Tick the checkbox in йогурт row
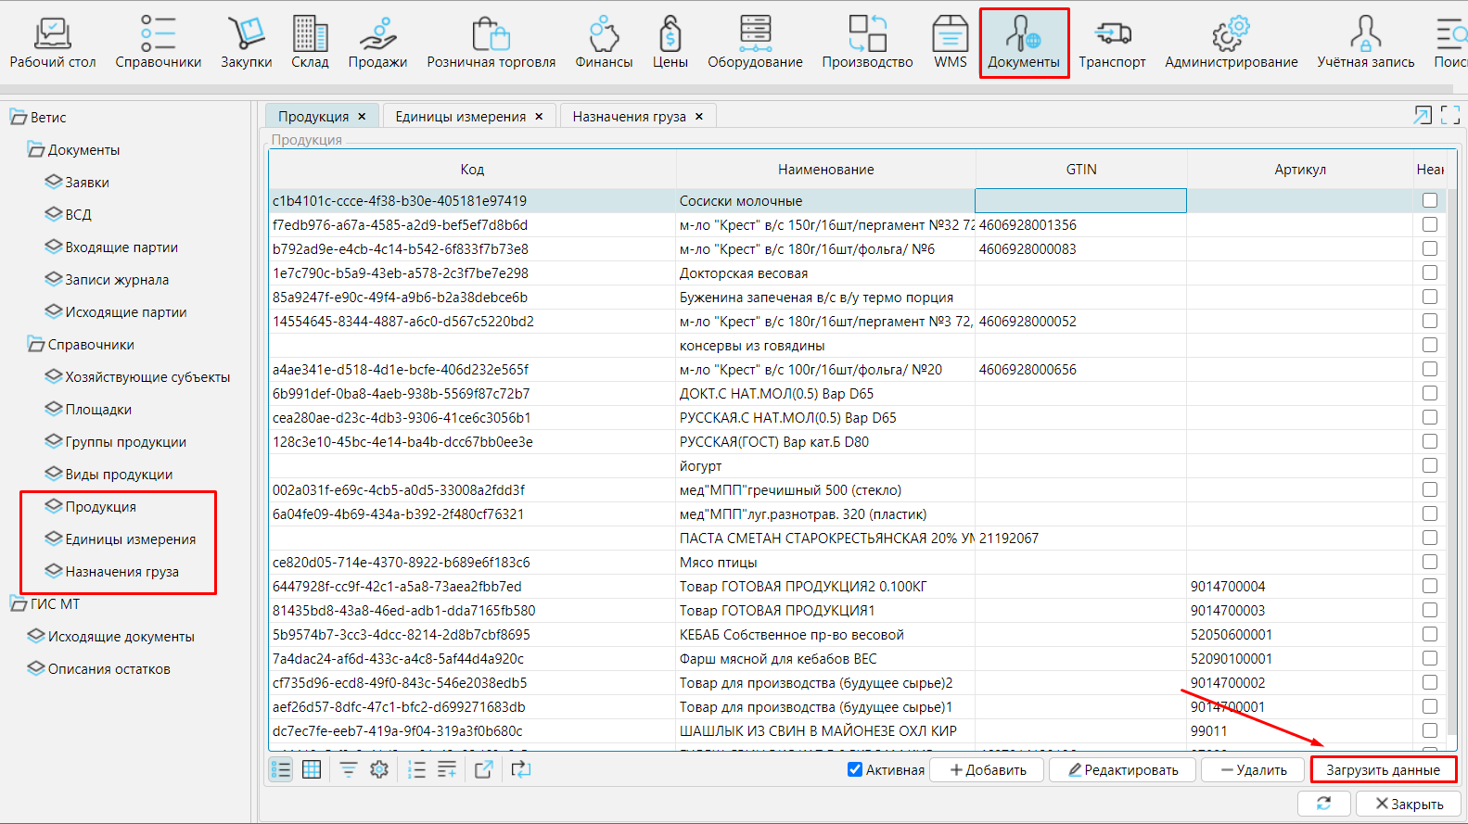Viewport: 1468px width, 824px height. (1429, 465)
